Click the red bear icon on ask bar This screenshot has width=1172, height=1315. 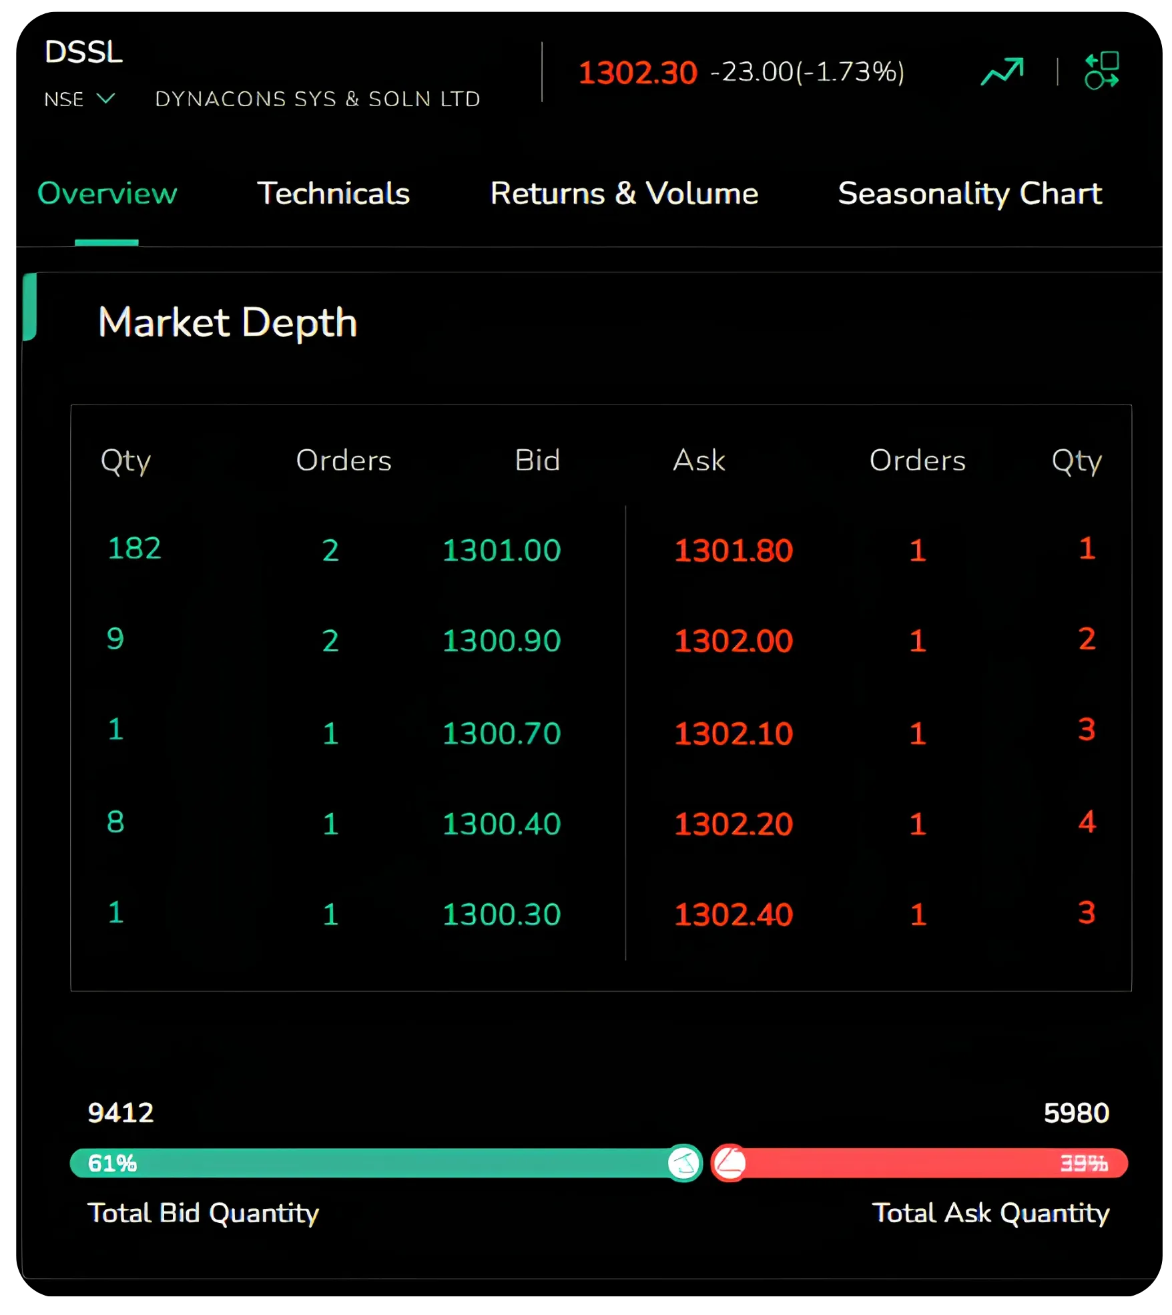click(x=729, y=1163)
